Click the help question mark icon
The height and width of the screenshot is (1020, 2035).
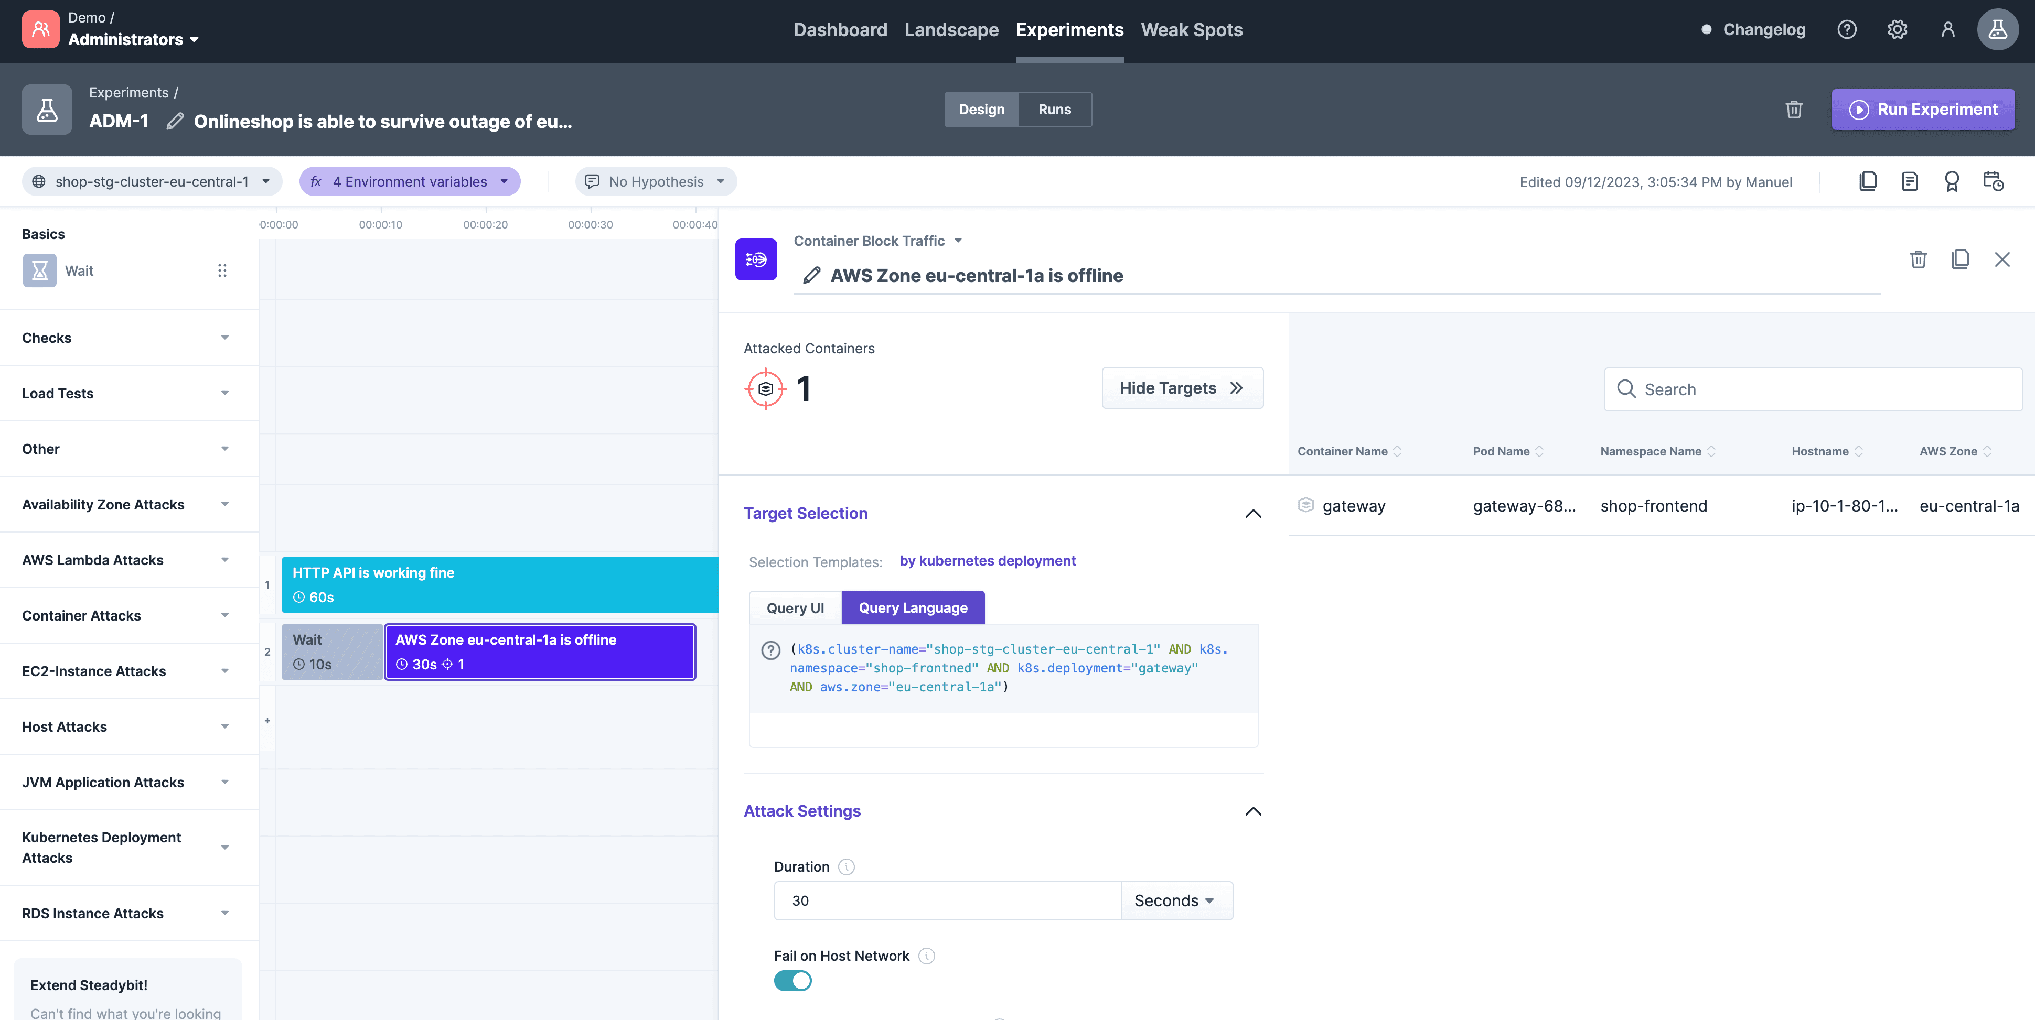coord(1846,30)
